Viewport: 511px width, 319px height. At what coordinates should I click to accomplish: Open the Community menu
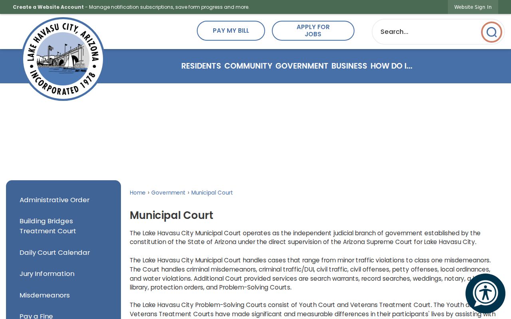[x=248, y=66]
